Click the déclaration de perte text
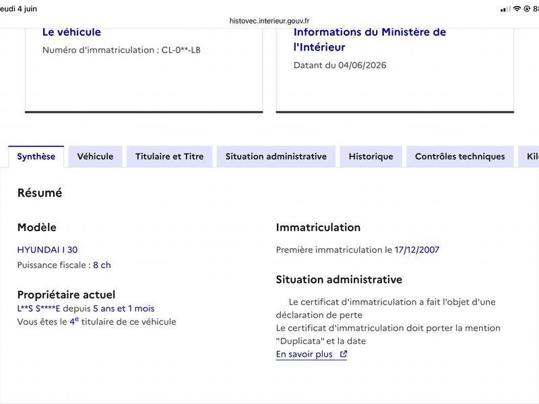 pyautogui.click(x=319, y=315)
